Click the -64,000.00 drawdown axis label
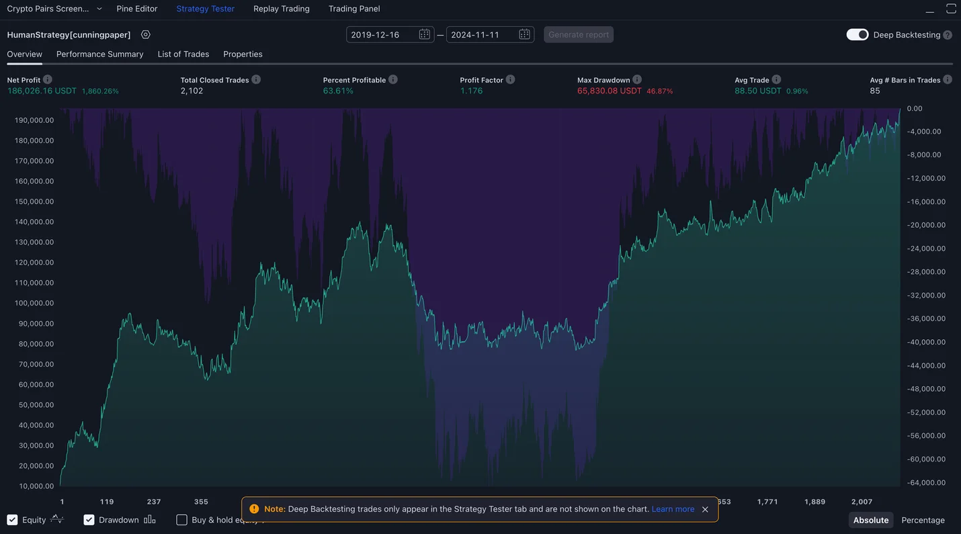 click(x=926, y=482)
